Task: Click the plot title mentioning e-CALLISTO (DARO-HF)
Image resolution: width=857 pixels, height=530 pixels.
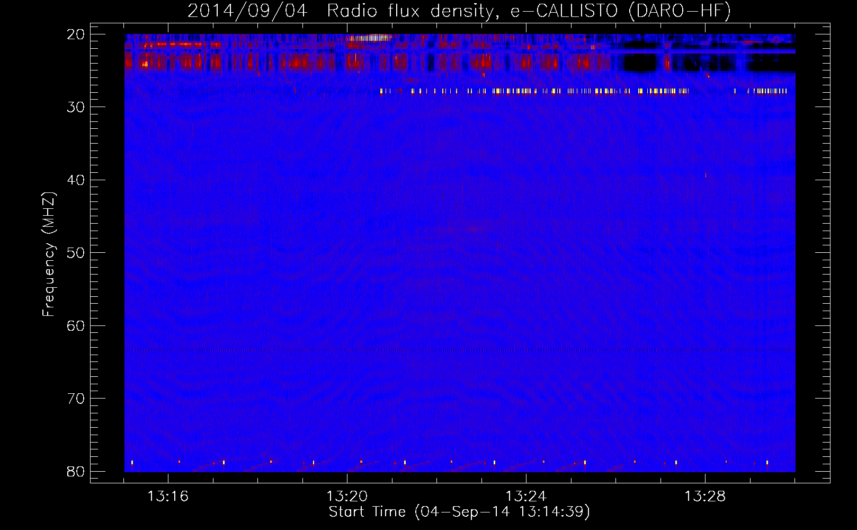Action: point(459,11)
